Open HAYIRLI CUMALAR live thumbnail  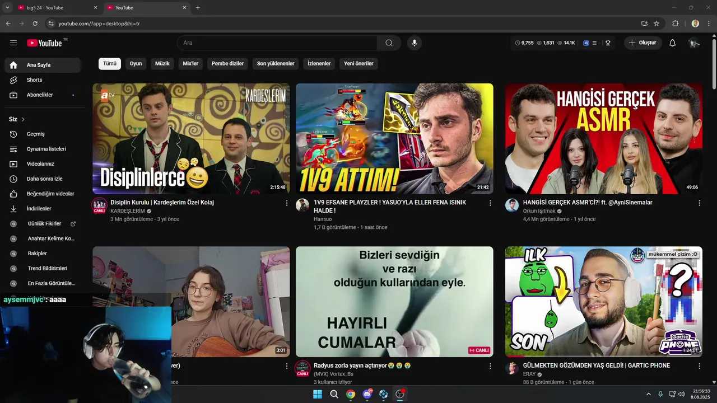[x=394, y=302]
